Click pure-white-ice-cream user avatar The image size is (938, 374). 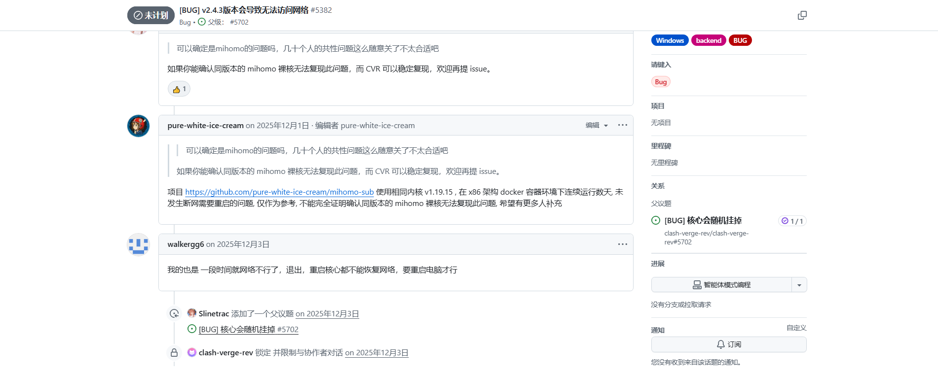tap(138, 126)
